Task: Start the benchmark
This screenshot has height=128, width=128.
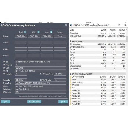Action: coord(34,102)
